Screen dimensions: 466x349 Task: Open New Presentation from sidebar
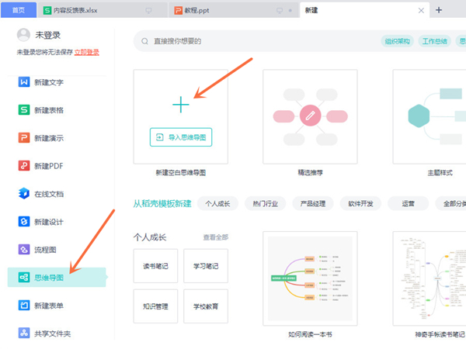(x=24, y=138)
